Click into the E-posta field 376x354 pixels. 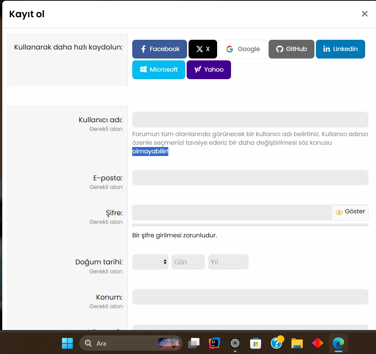click(x=250, y=178)
